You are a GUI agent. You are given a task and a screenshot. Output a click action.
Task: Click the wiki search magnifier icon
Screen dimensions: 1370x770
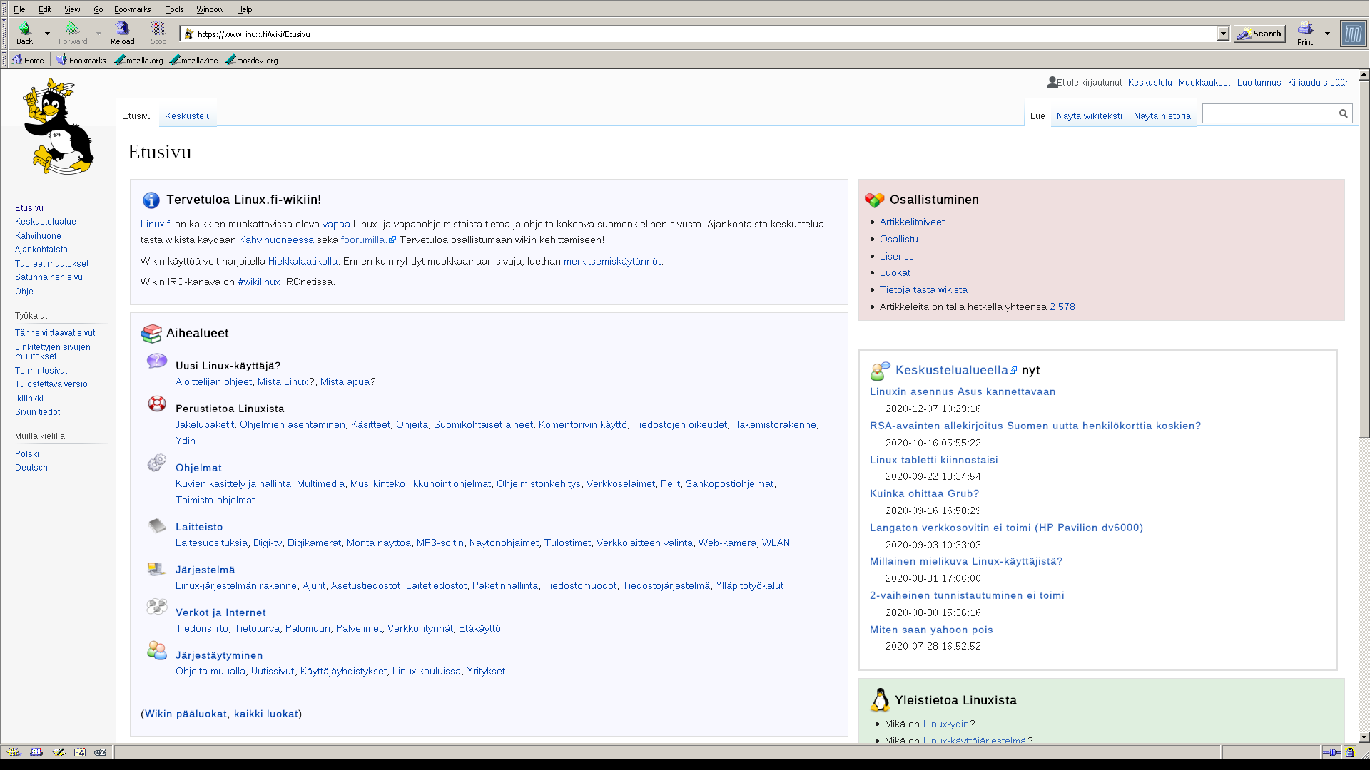coord(1343,113)
